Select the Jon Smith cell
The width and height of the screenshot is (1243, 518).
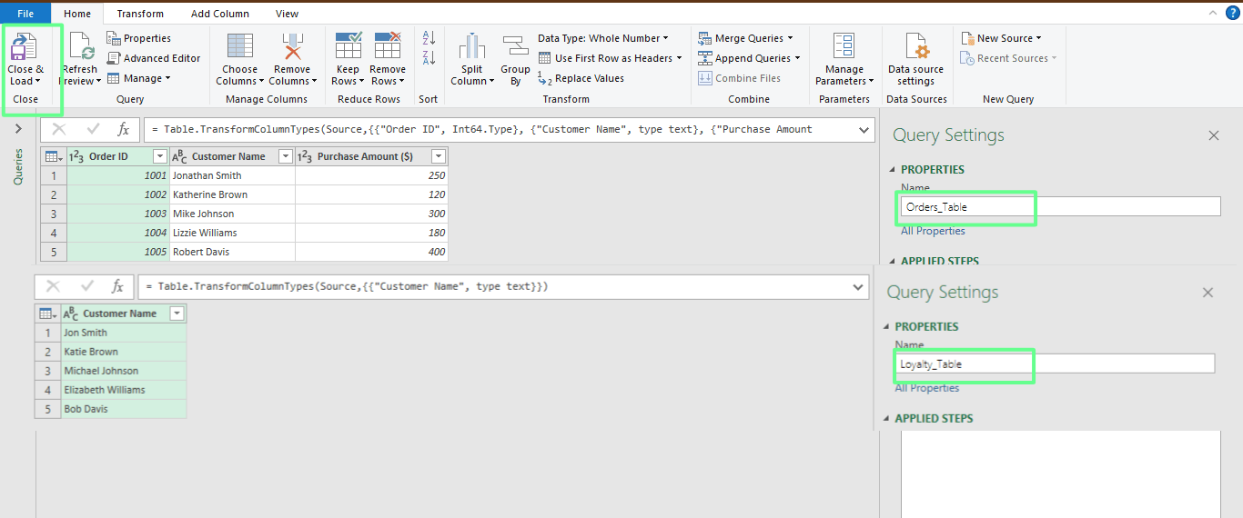click(x=123, y=333)
